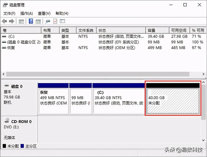This screenshot has width=207, height=157.
Task: Sort by the % 可用 column header
Action: (x=198, y=30)
